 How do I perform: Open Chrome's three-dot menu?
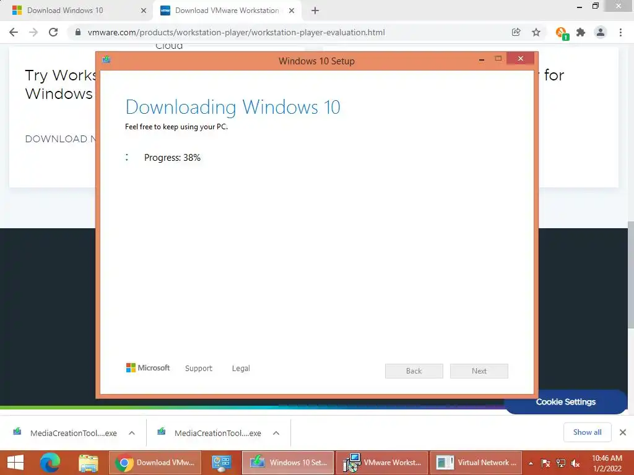pos(620,32)
